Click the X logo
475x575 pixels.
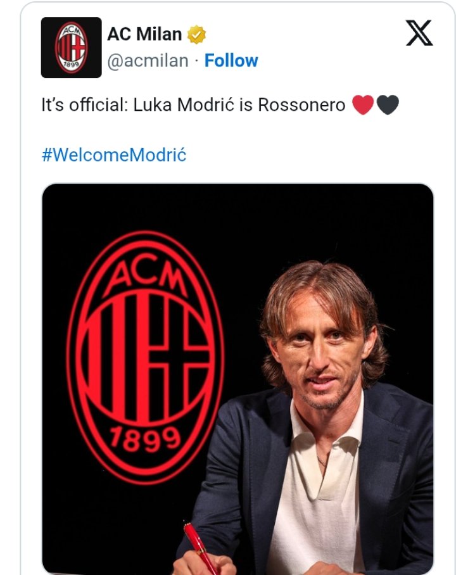tap(419, 33)
